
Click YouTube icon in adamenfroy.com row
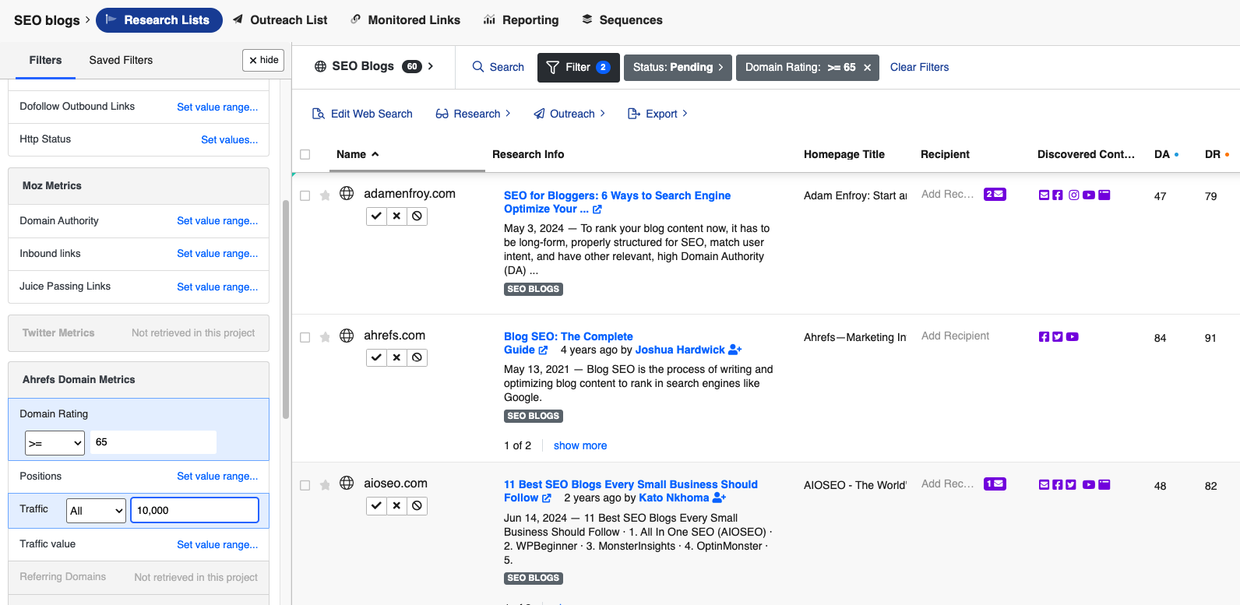point(1089,195)
